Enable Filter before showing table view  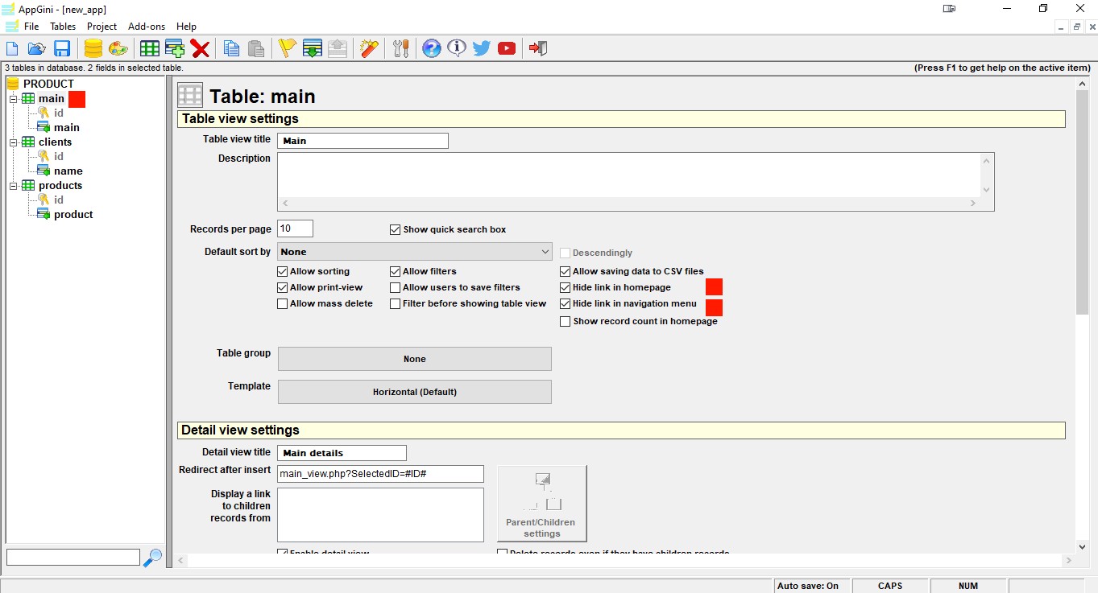click(x=395, y=303)
